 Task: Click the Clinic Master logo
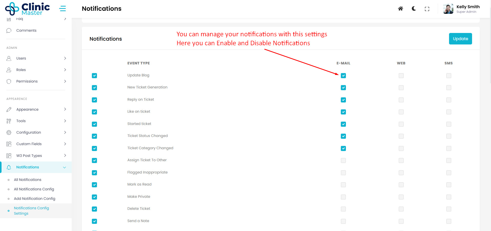point(27,9)
